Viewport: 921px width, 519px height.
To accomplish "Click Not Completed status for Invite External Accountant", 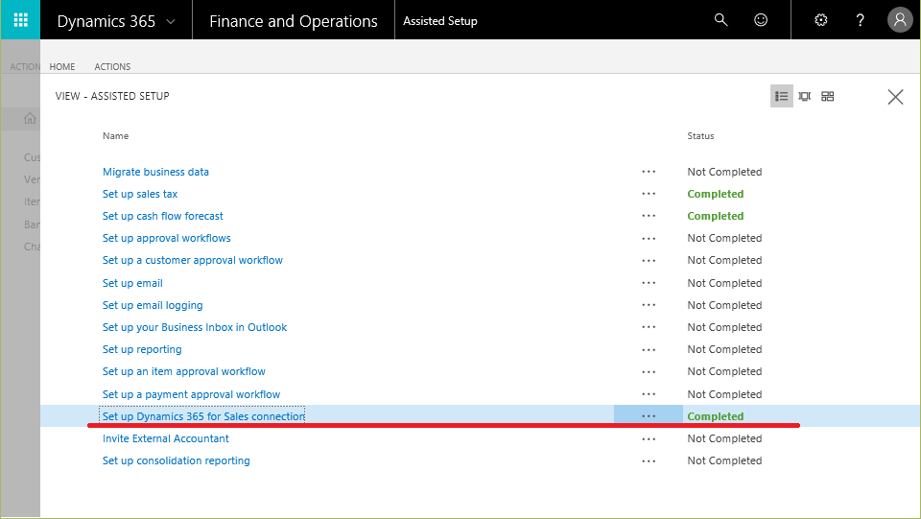I will pyautogui.click(x=725, y=438).
